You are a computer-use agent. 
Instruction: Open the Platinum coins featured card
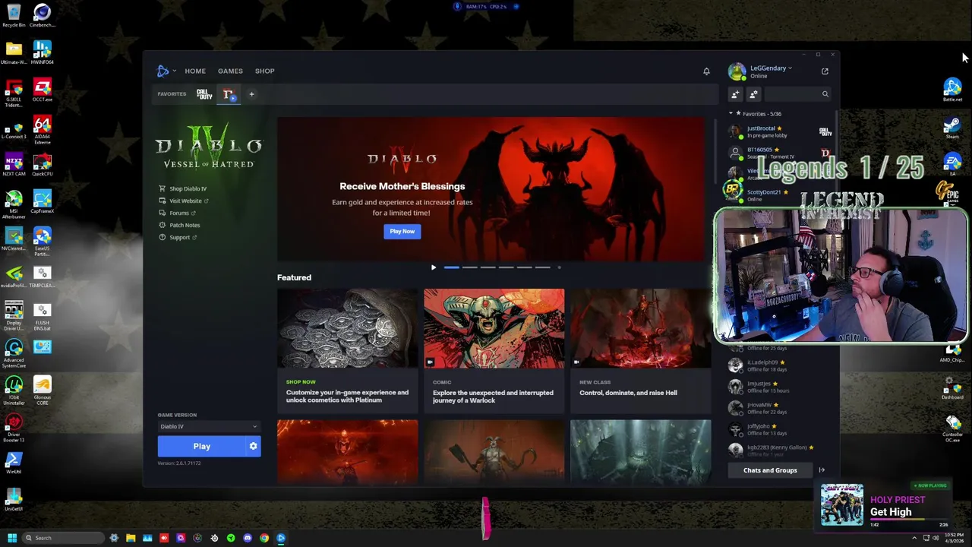pyautogui.click(x=347, y=350)
